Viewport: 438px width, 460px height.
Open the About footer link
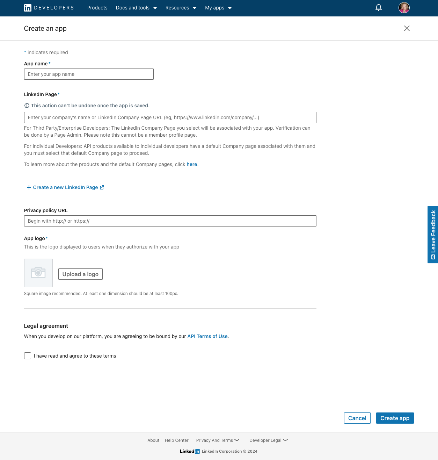[x=153, y=440]
